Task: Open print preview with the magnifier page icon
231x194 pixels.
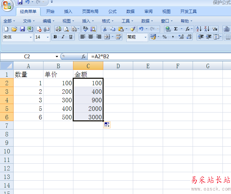Action: click(x=66, y=29)
